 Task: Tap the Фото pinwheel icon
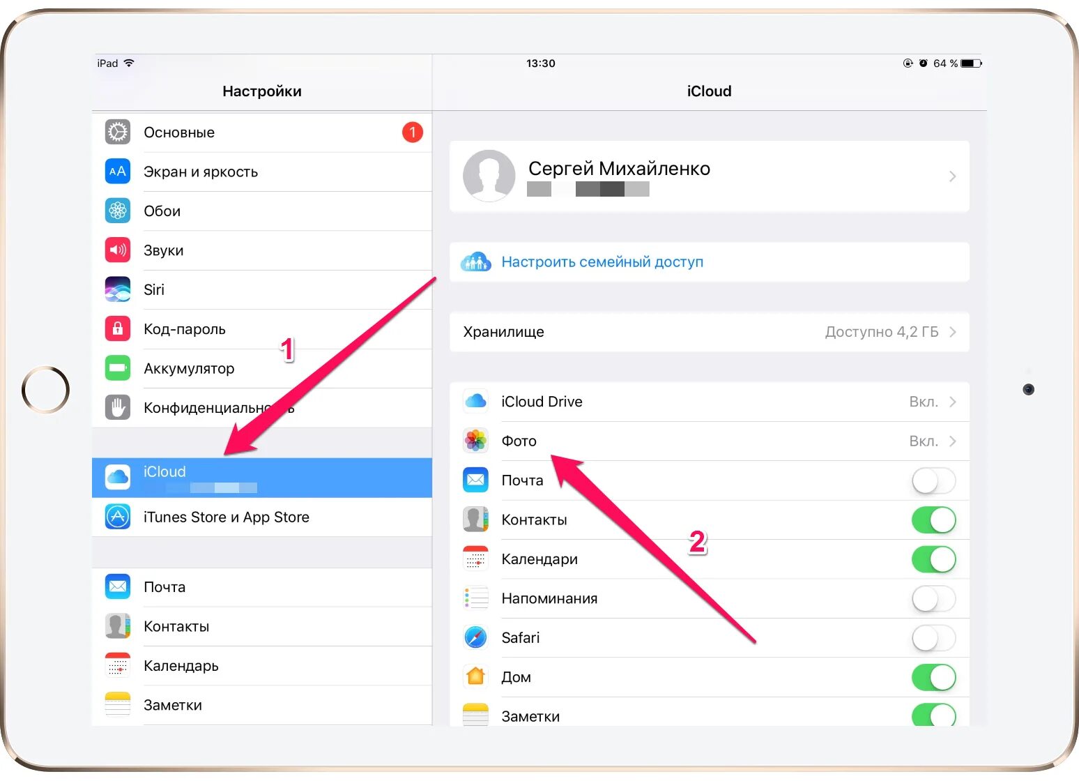[475, 441]
